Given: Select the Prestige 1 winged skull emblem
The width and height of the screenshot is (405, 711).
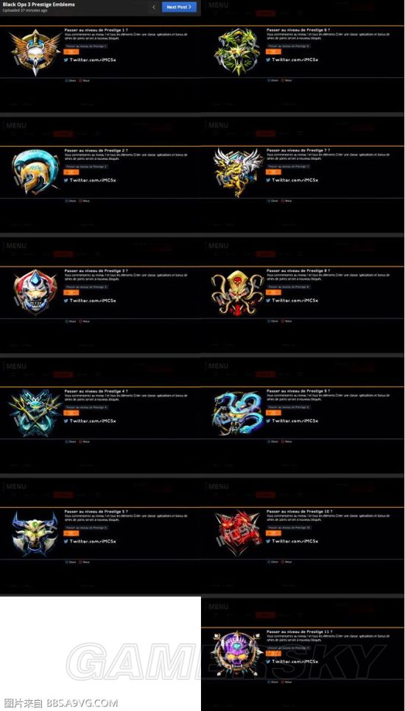Looking at the screenshot, I should [x=35, y=52].
